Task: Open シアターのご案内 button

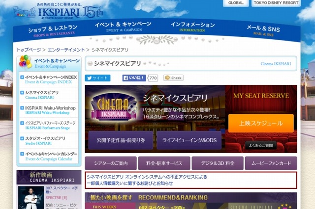Action: [111, 163]
